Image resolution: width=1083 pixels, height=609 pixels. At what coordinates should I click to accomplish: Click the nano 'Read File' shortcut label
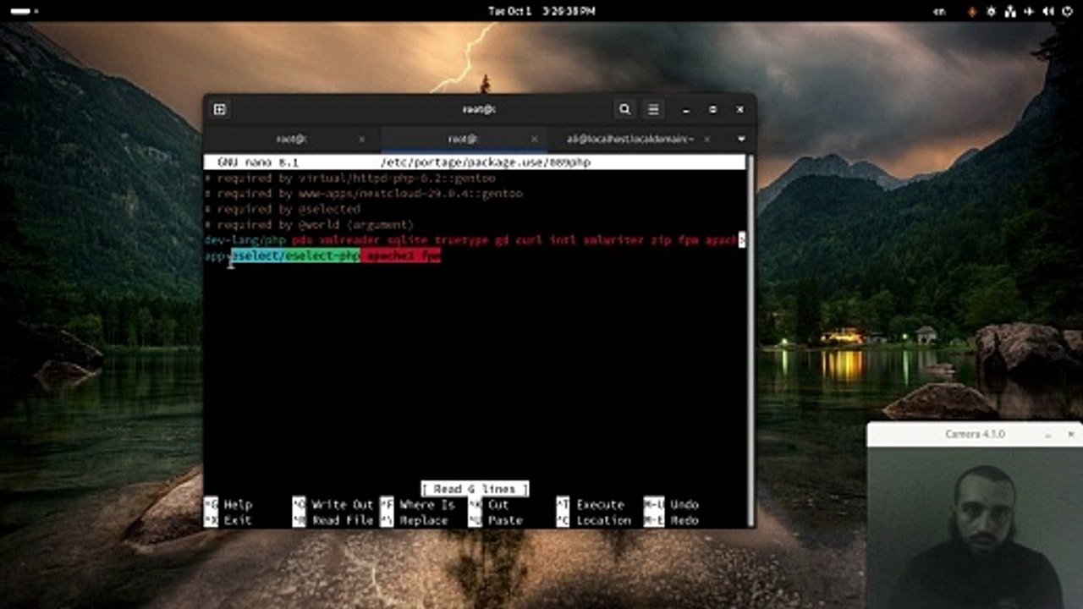(343, 520)
